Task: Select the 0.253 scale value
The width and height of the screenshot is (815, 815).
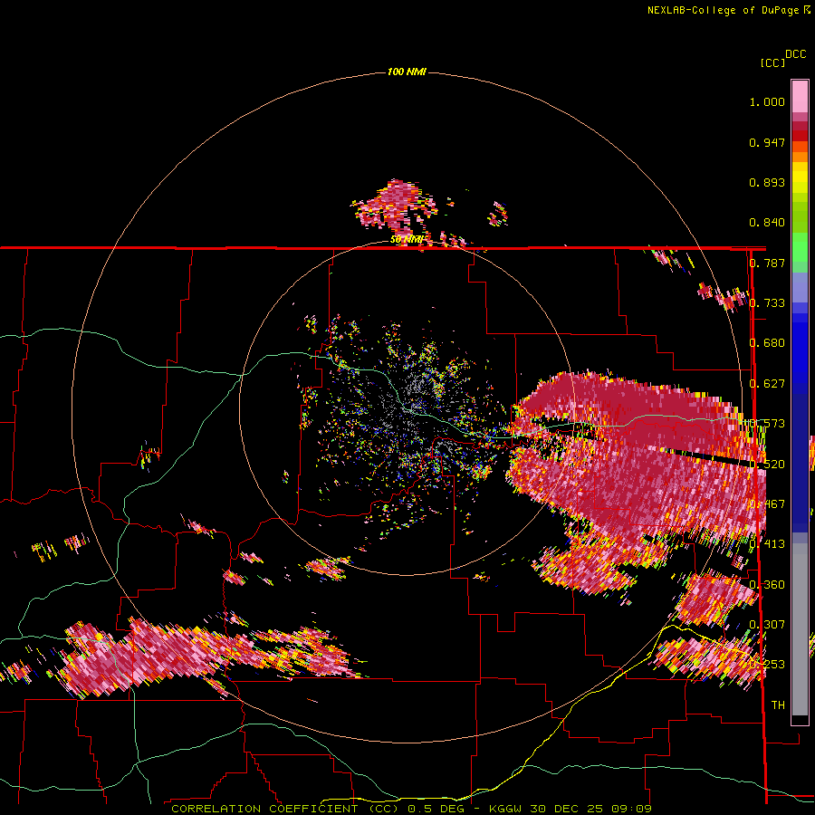Action: click(767, 665)
